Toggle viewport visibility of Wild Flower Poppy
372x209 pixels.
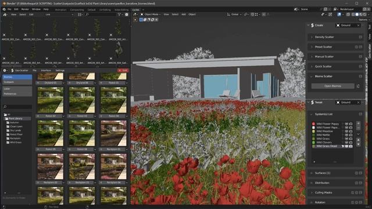(346, 124)
